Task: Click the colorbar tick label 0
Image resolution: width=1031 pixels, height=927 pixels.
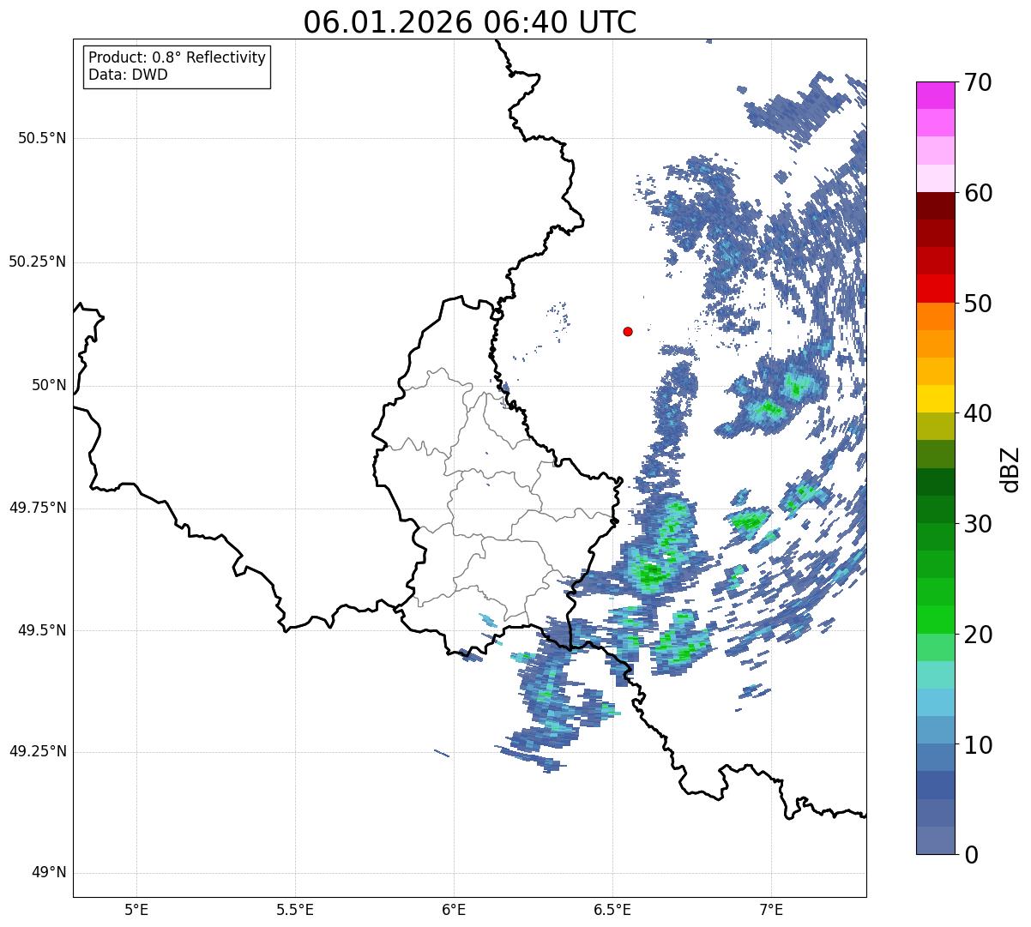Action: pyautogui.click(x=970, y=855)
